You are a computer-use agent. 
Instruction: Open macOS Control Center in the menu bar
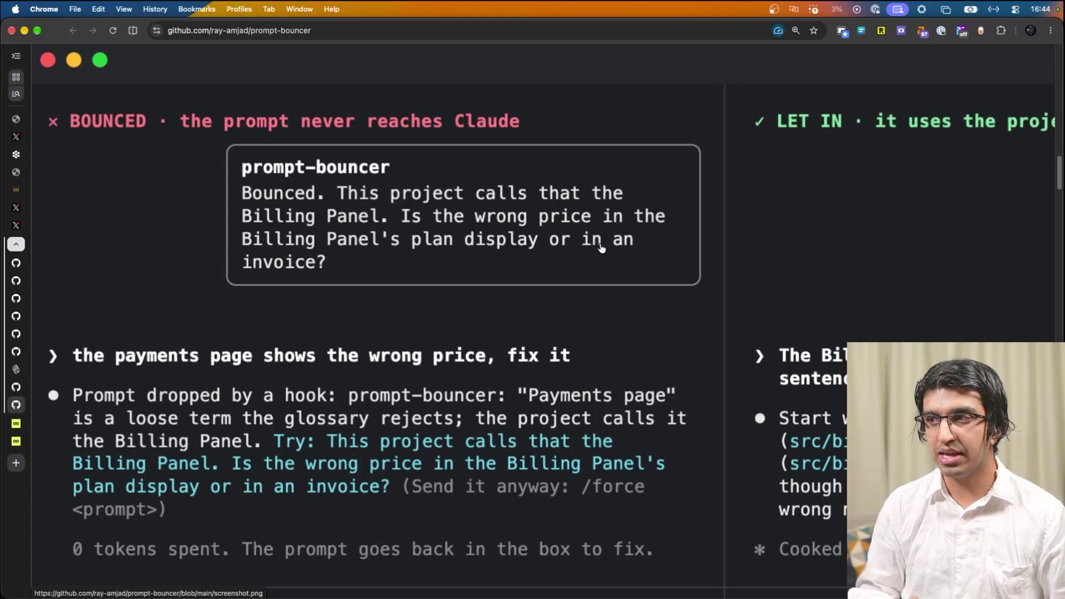click(1015, 9)
